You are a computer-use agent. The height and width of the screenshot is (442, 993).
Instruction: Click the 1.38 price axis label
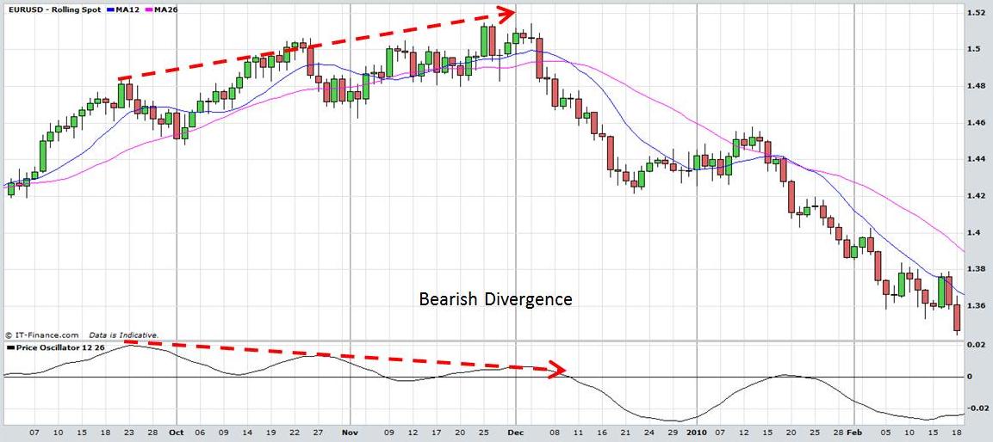tap(976, 269)
